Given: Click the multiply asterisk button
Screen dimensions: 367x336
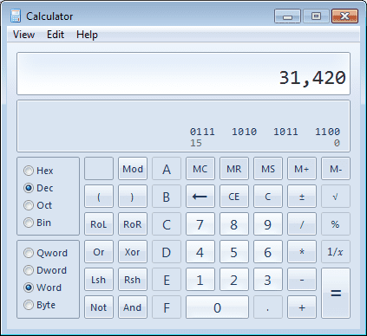Looking at the screenshot, I should (x=302, y=252).
